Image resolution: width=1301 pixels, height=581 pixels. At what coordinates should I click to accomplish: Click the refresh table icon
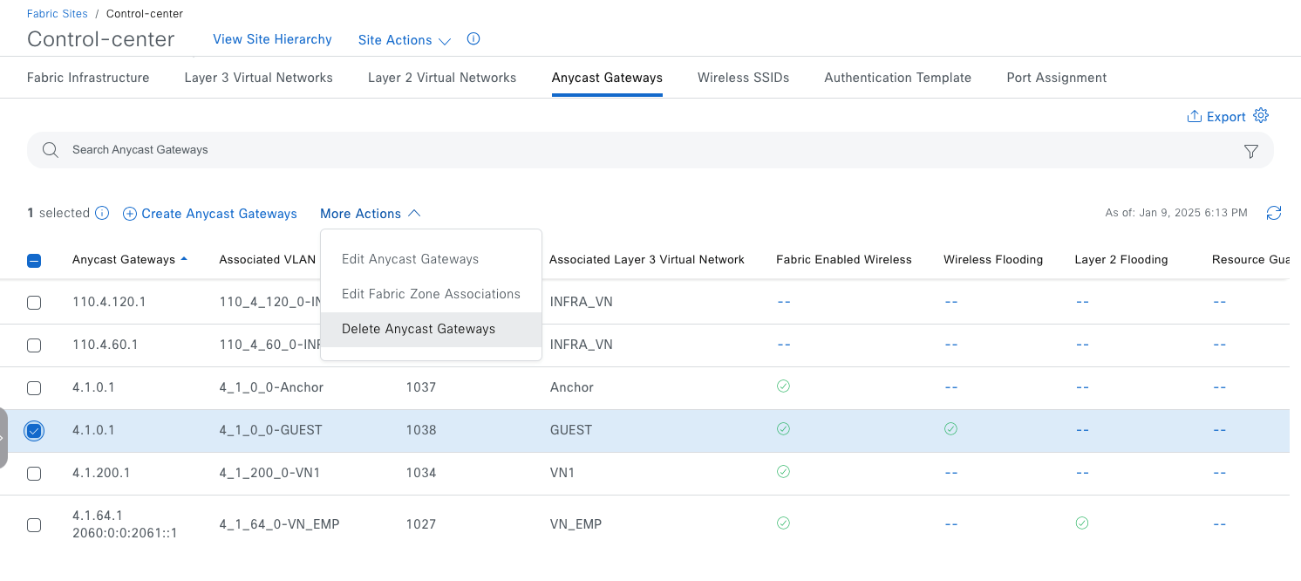[1274, 213]
